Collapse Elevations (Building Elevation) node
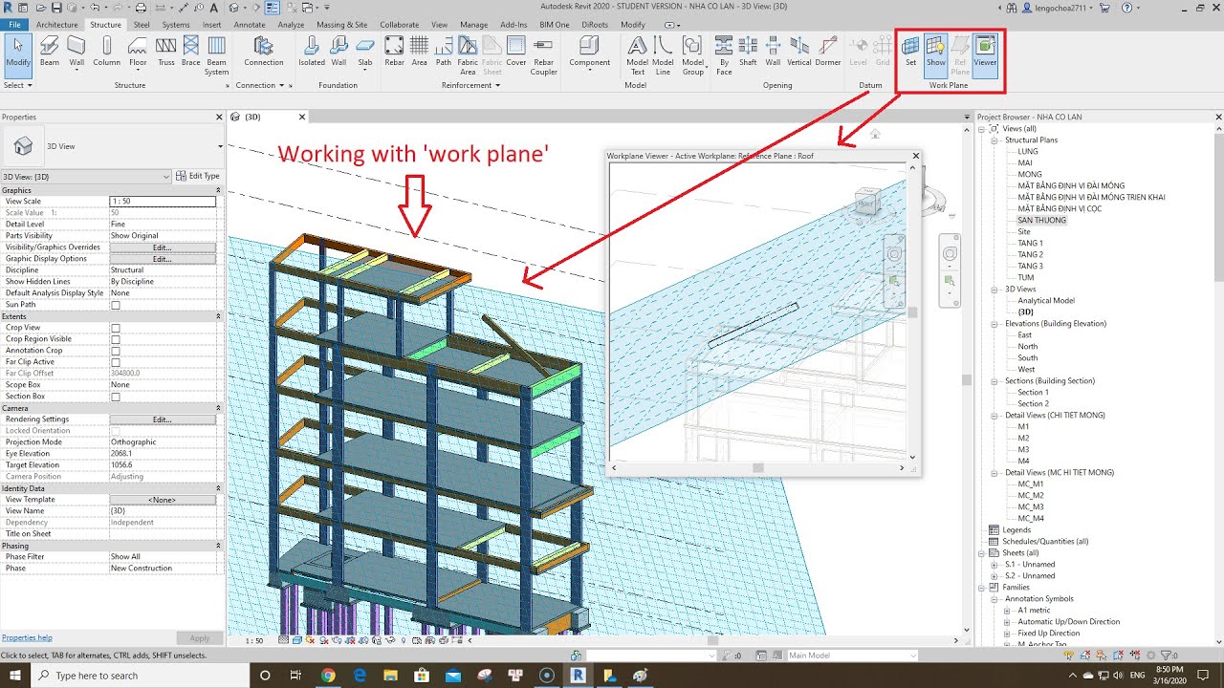 click(995, 324)
